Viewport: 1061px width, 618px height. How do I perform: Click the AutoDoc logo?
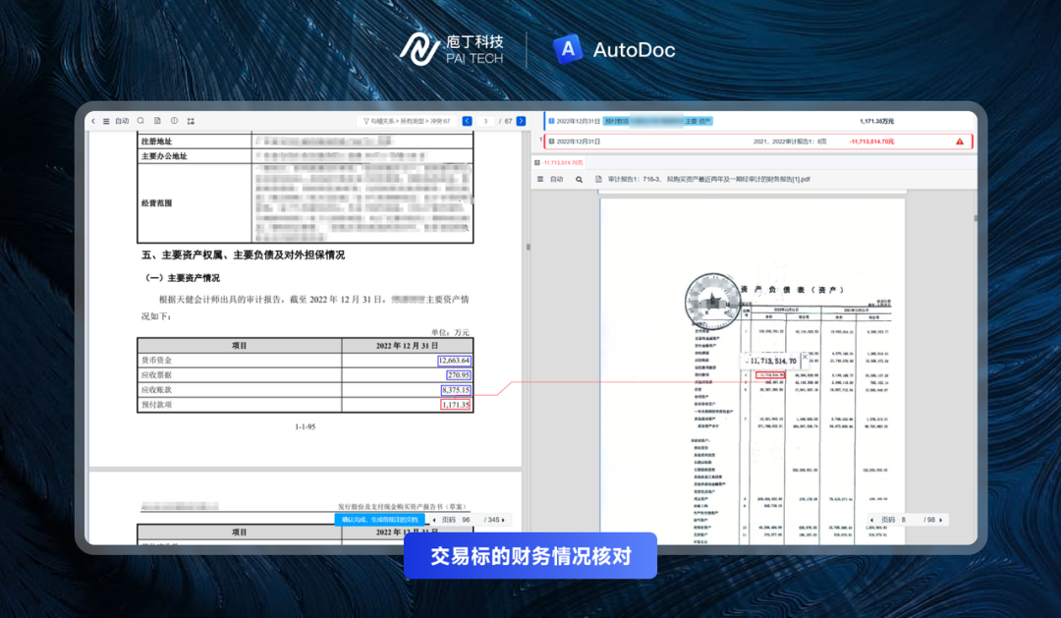pos(614,49)
